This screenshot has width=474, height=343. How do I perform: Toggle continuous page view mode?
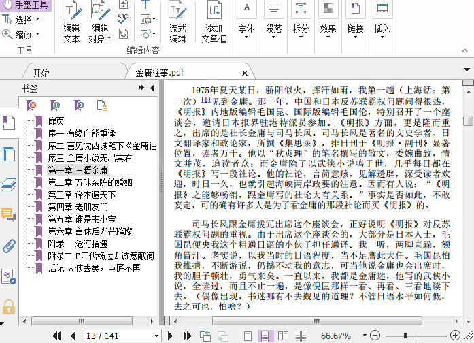(x=265, y=336)
